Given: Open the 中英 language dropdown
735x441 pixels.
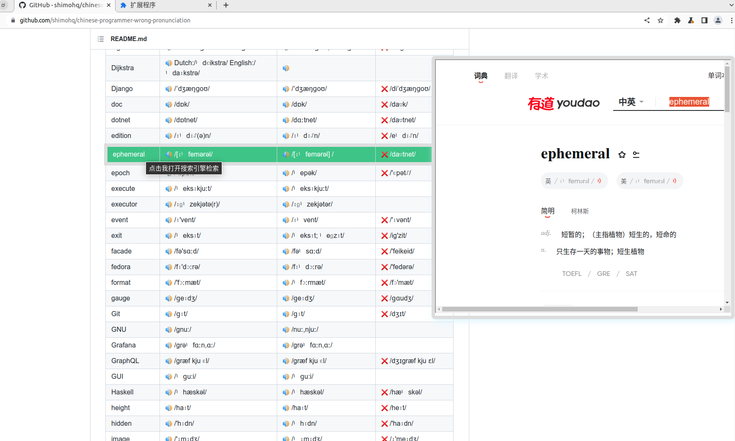Looking at the screenshot, I should (631, 102).
